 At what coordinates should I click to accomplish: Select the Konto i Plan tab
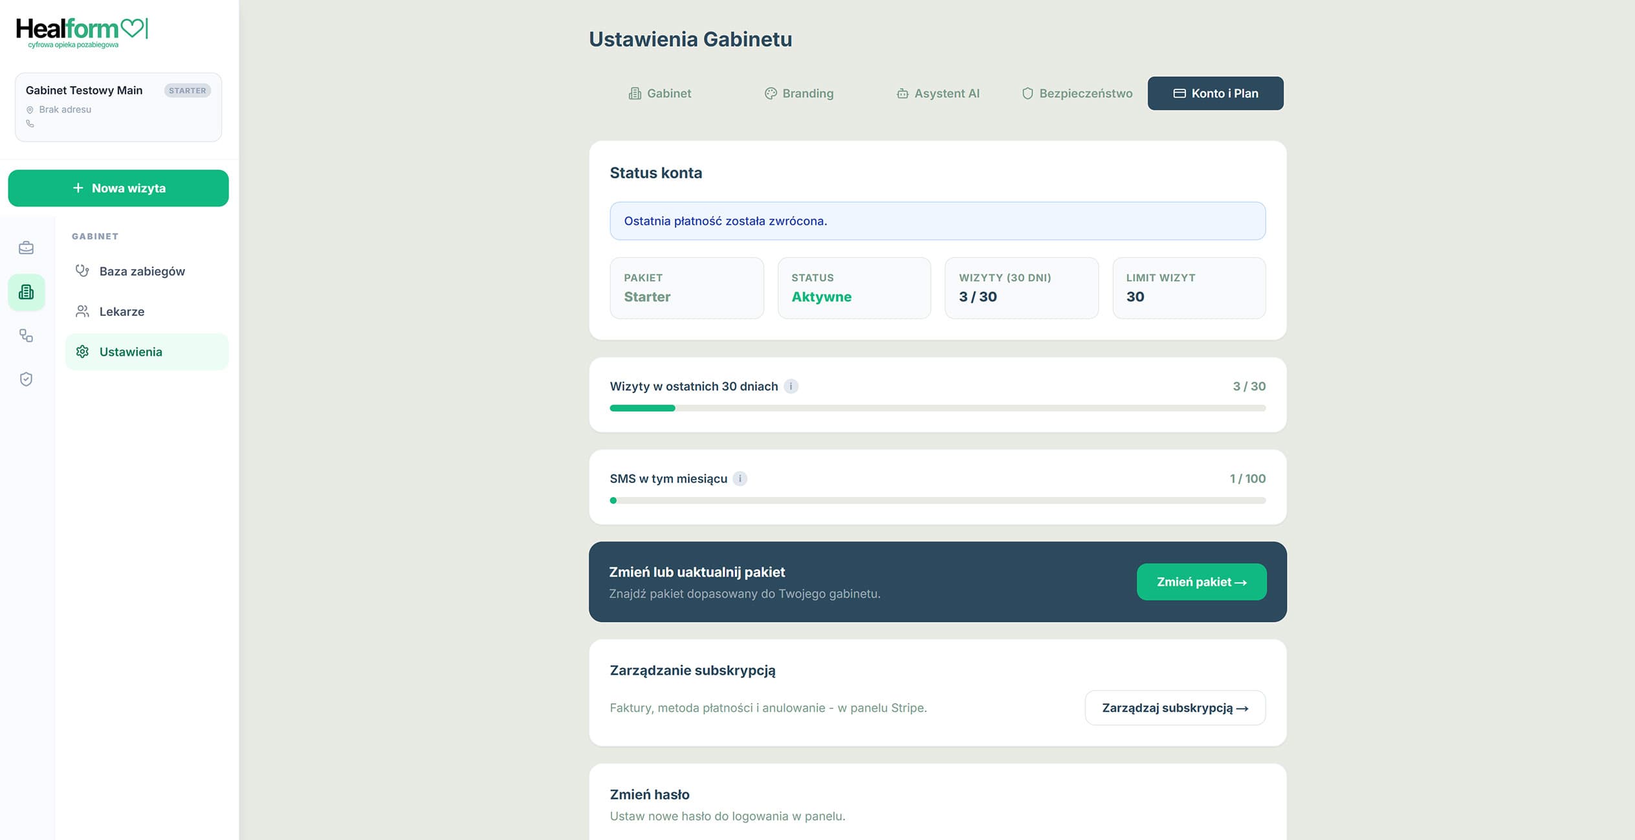tap(1216, 93)
